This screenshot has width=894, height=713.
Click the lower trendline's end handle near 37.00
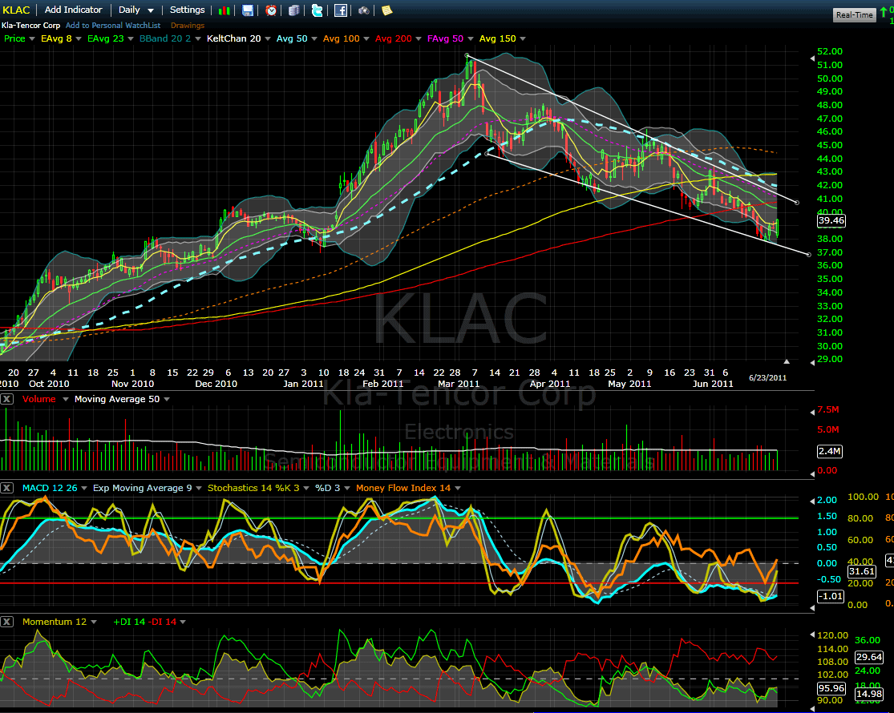(809, 255)
